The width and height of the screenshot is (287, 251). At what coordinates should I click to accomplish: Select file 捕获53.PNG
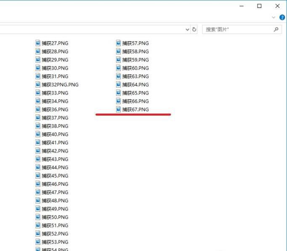(55, 242)
